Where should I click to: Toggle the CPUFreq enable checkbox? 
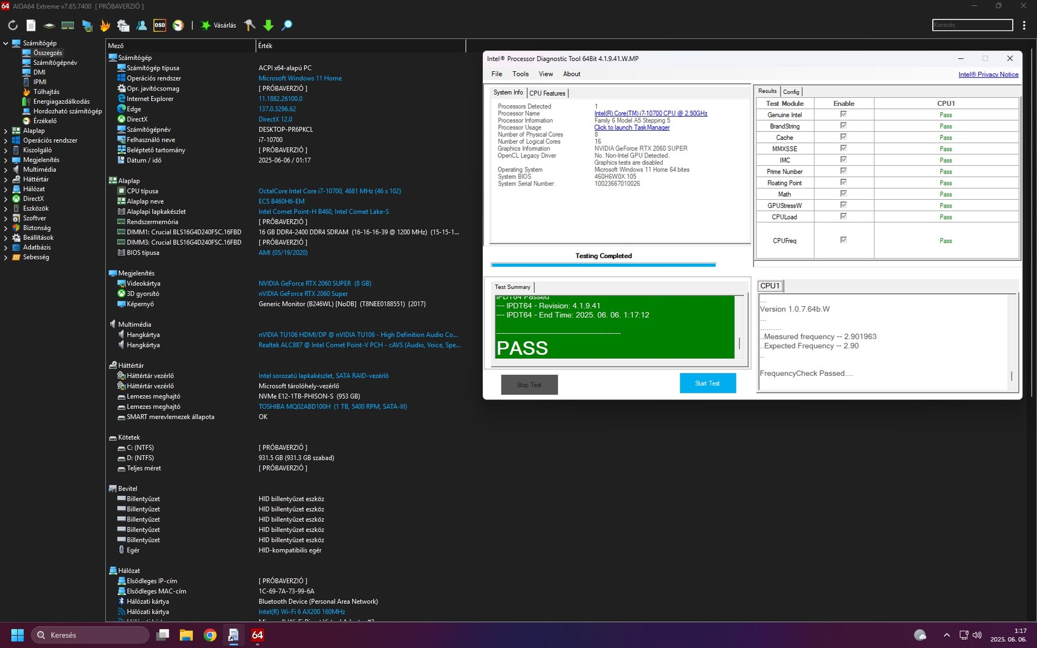pyautogui.click(x=843, y=240)
